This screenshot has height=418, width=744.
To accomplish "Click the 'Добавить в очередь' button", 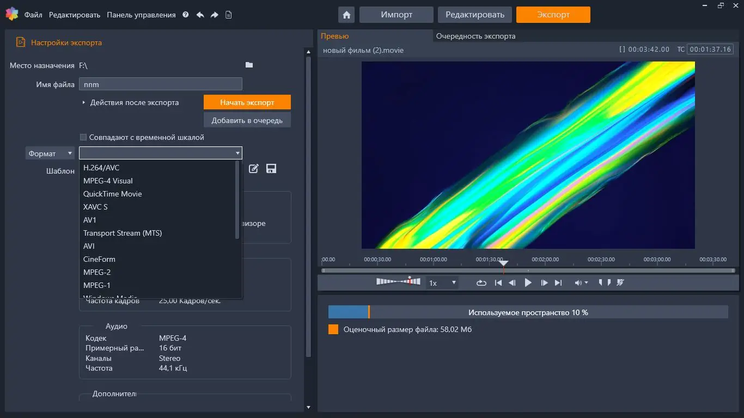I will click(x=247, y=119).
